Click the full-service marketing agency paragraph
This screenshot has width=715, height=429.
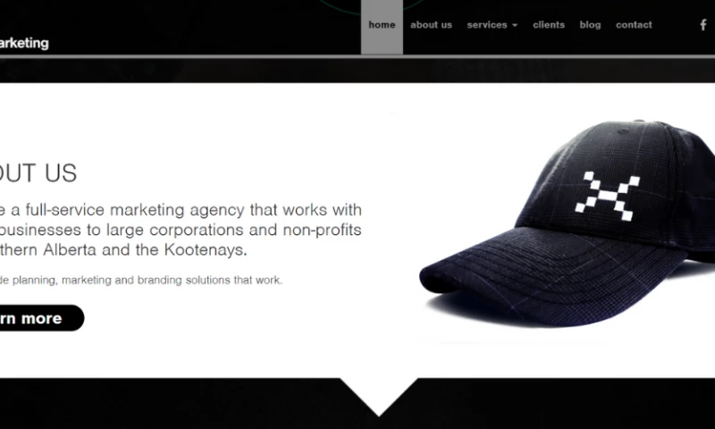(x=181, y=230)
